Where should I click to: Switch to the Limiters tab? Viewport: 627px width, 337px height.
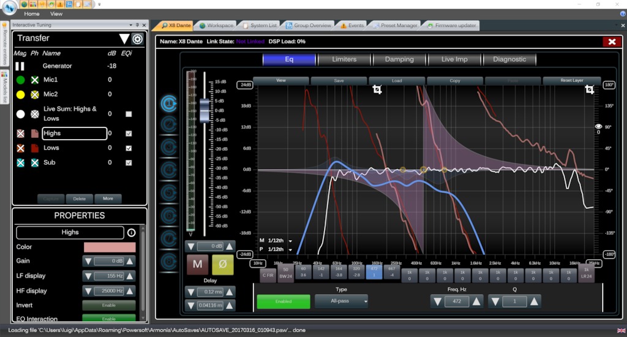point(344,59)
